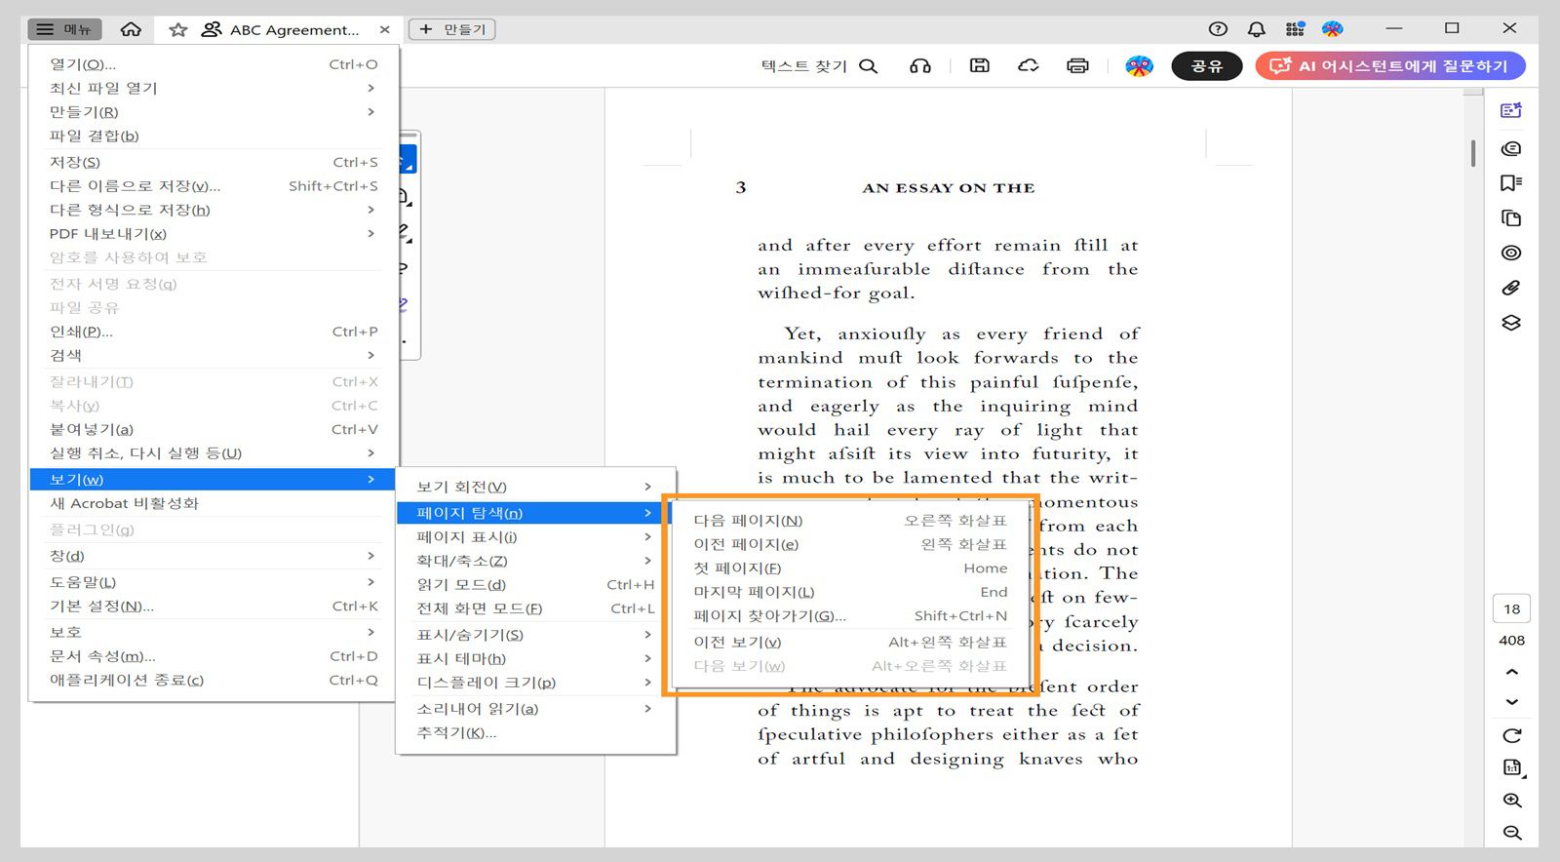Click the read aloud headphones icon
This screenshot has width=1560, height=862.
coord(920,66)
